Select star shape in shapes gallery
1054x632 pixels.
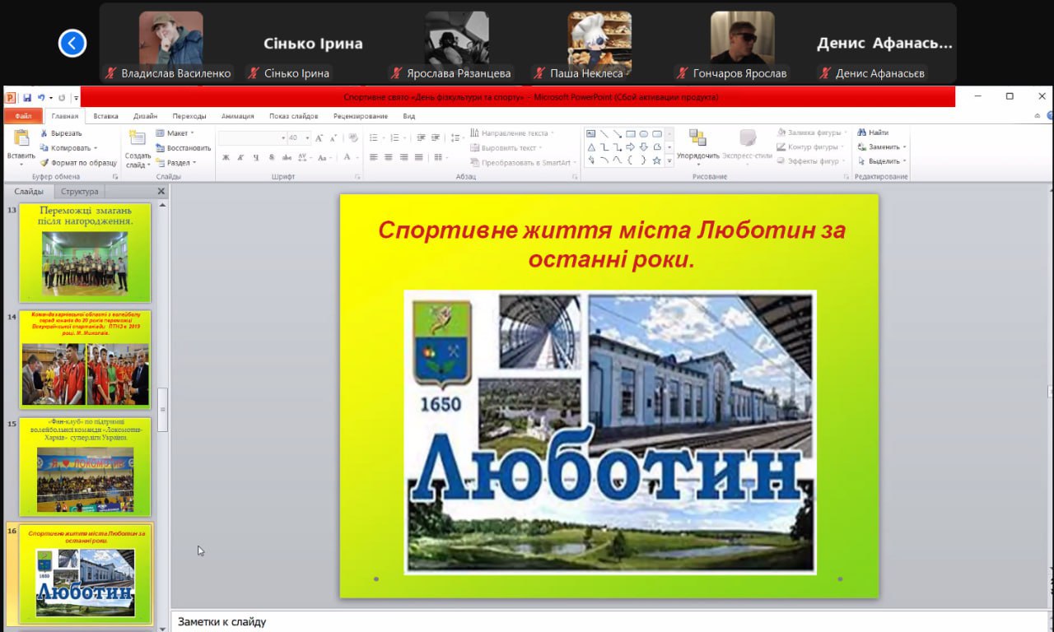[x=656, y=160]
